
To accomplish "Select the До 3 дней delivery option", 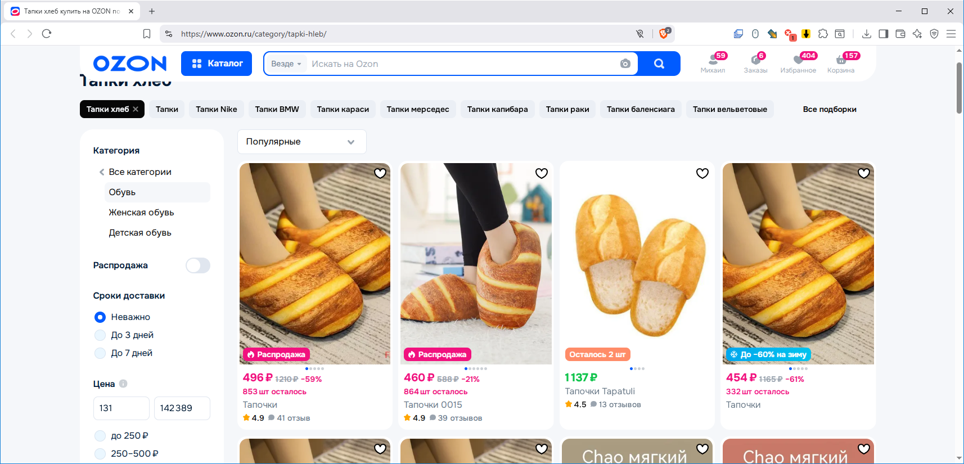I will [101, 335].
